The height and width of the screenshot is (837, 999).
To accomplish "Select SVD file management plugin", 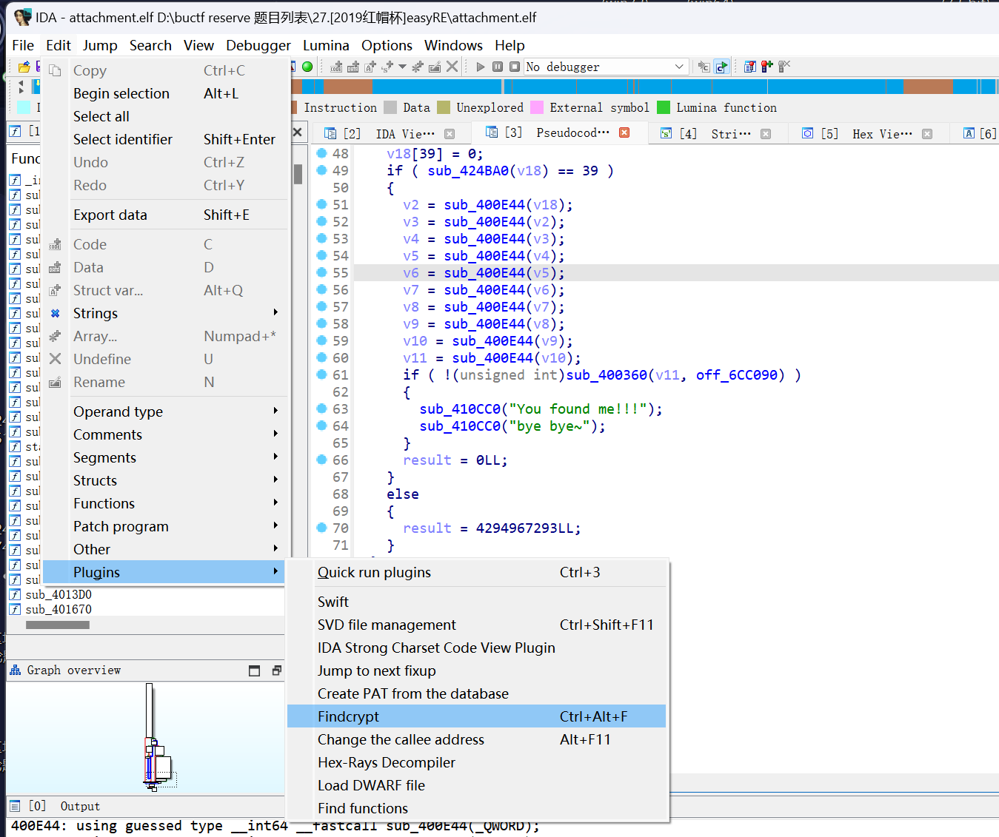I will pos(476,625).
